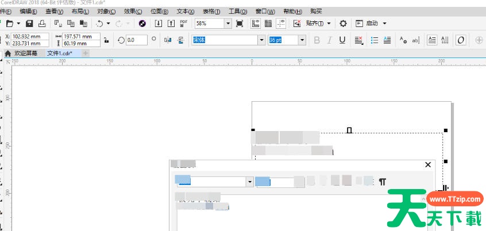Switch to the 欢迎屏幕 tab
The image size is (486, 231).
25,53
